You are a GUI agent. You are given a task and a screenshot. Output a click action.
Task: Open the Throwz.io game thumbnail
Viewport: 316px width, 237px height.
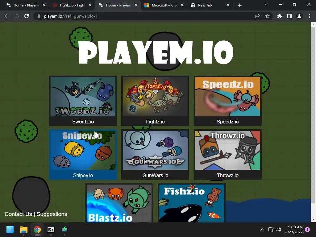click(x=227, y=150)
